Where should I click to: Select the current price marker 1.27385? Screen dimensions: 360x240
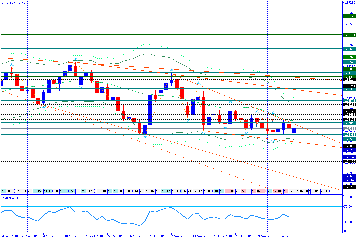[350, 128]
